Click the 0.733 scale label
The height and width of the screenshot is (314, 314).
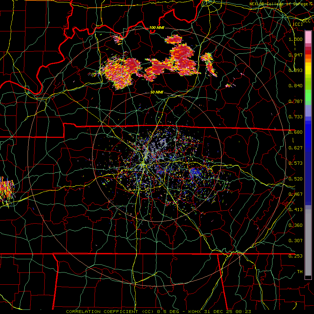[296, 117]
